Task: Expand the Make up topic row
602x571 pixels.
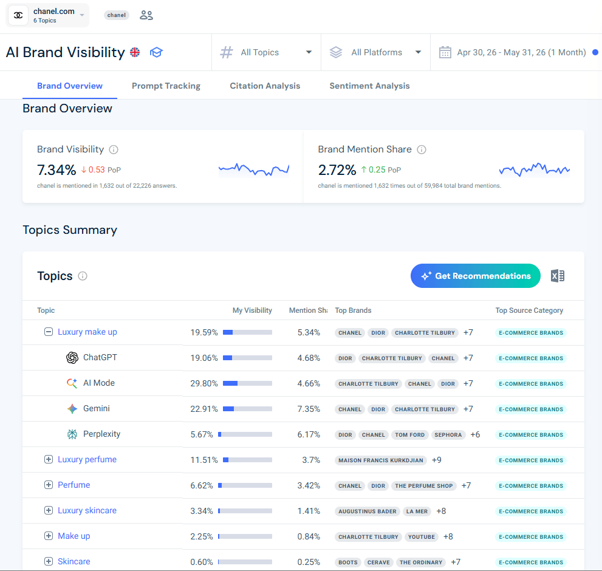Action: 49,536
